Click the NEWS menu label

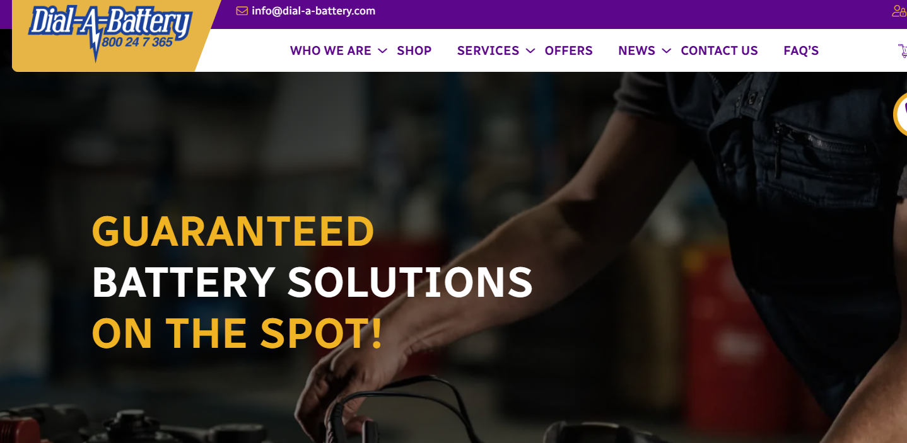click(x=637, y=51)
